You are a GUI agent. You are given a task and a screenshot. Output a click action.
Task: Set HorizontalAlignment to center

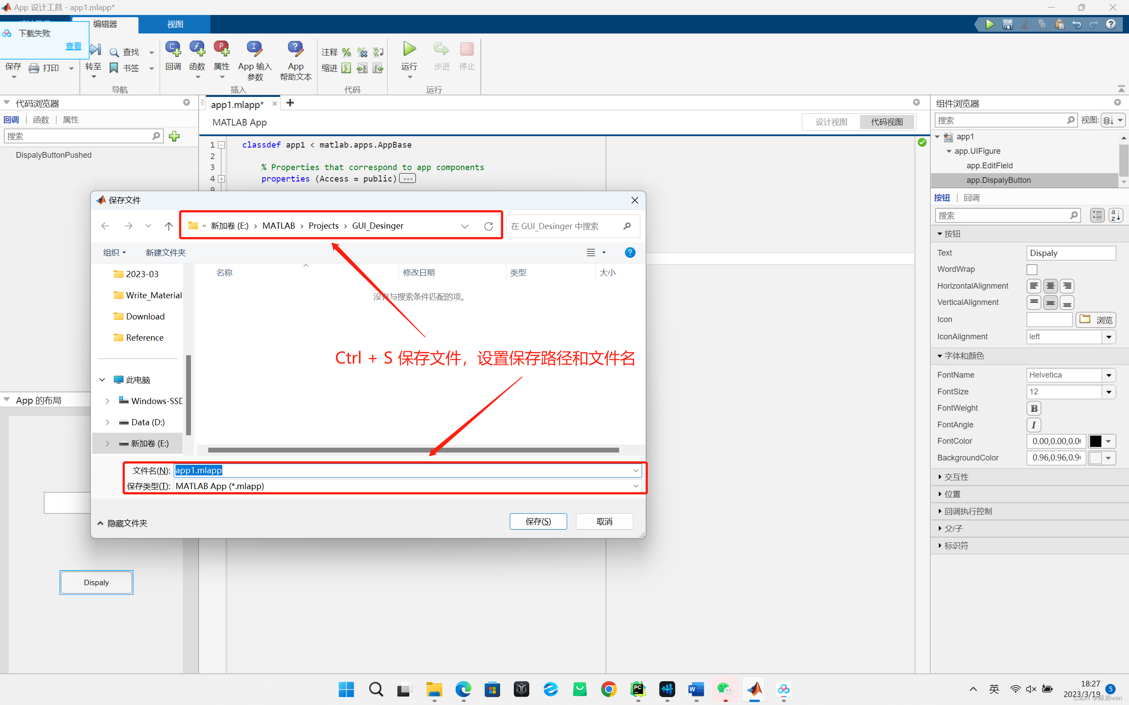[1050, 286]
